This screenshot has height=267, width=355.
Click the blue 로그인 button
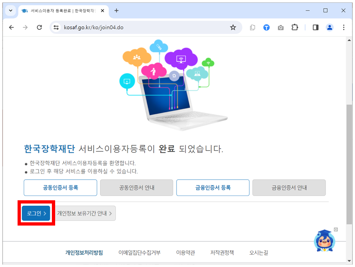[36, 213]
